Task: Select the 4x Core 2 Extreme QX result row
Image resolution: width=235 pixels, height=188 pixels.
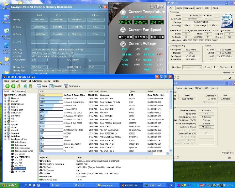Action: tap(104, 102)
